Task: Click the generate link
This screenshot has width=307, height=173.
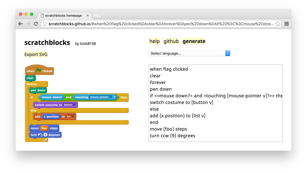Action: point(194,41)
